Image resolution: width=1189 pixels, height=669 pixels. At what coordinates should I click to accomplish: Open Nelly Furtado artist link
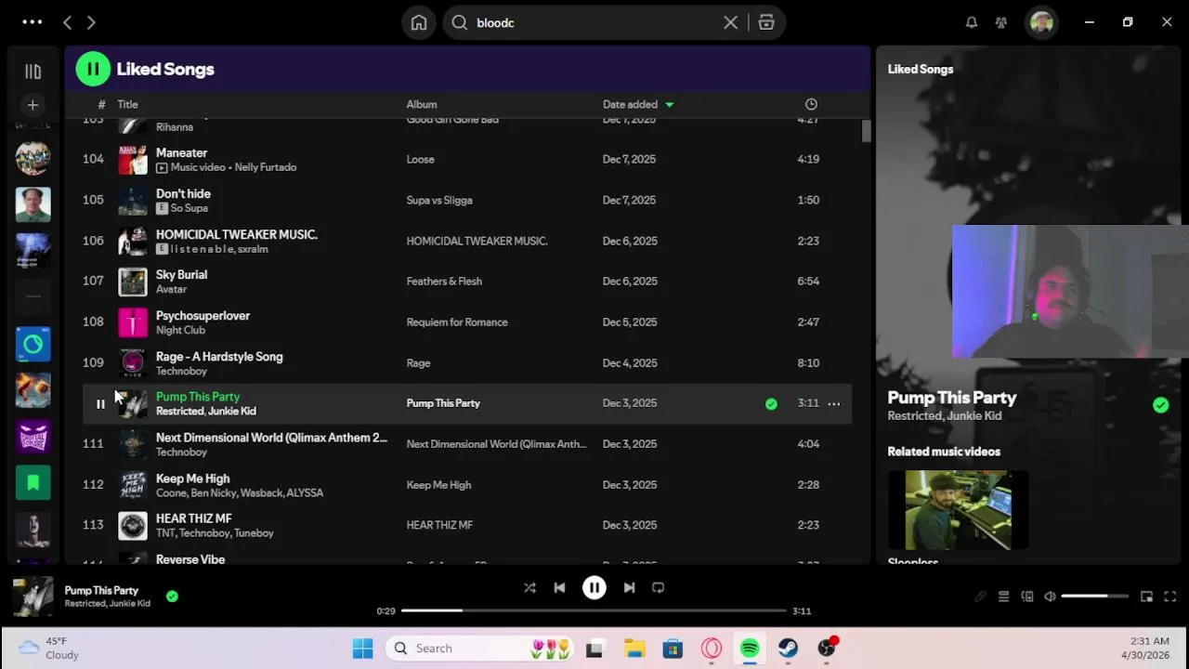point(265,167)
